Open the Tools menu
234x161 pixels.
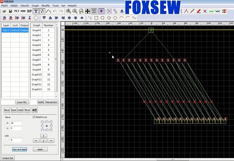(x=55, y=6)
